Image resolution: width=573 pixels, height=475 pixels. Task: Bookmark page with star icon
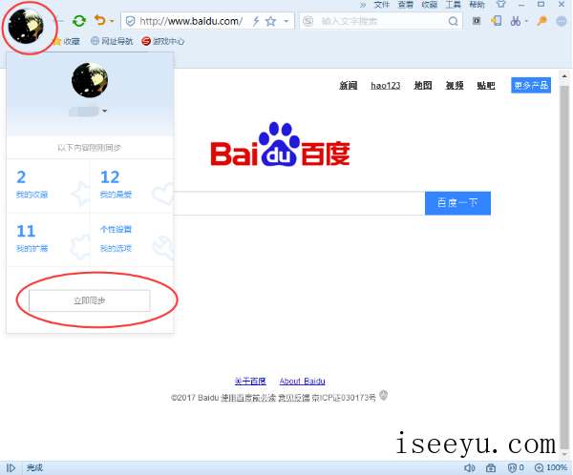(x=271, y=22)
